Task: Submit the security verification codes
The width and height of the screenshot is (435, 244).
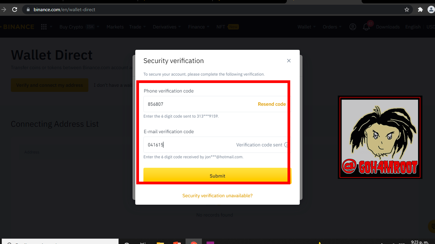Action: (x=217, y=176)
